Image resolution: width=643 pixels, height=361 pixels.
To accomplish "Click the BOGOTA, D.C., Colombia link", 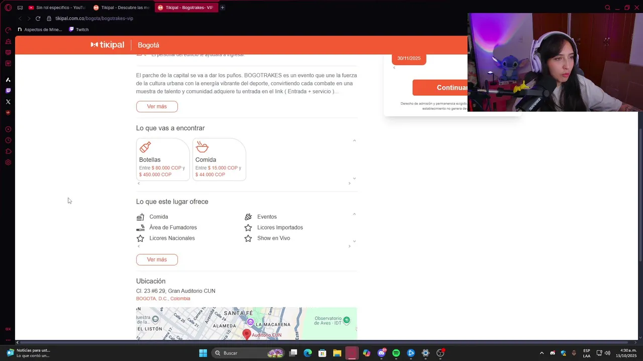I will 163,298.
